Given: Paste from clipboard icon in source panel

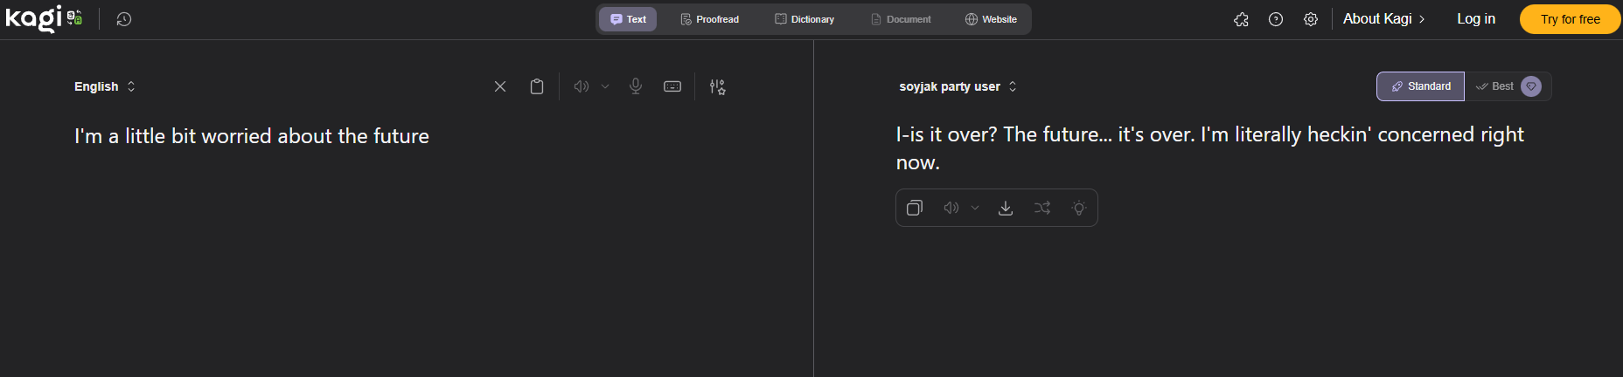Looking at the screenshot, I should [x=537, y=86].
